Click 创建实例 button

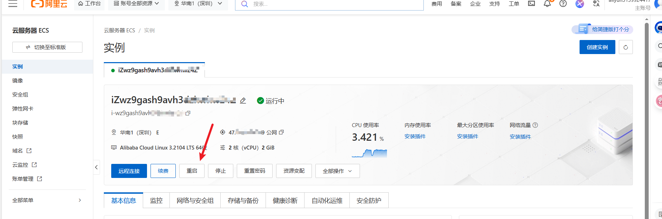click(x=597, y=47)
